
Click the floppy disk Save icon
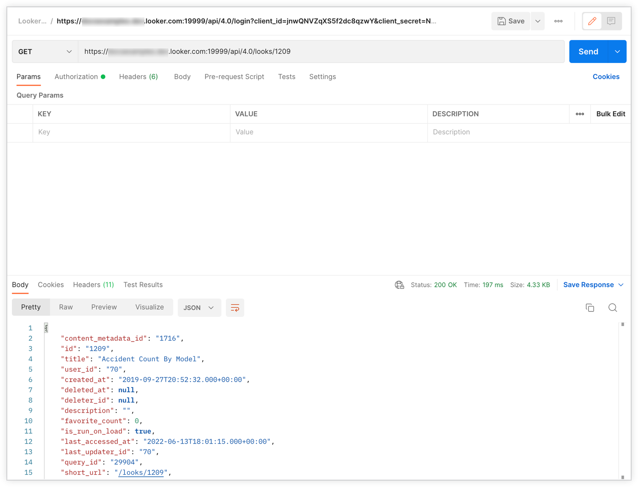click(x=502, y=21)
